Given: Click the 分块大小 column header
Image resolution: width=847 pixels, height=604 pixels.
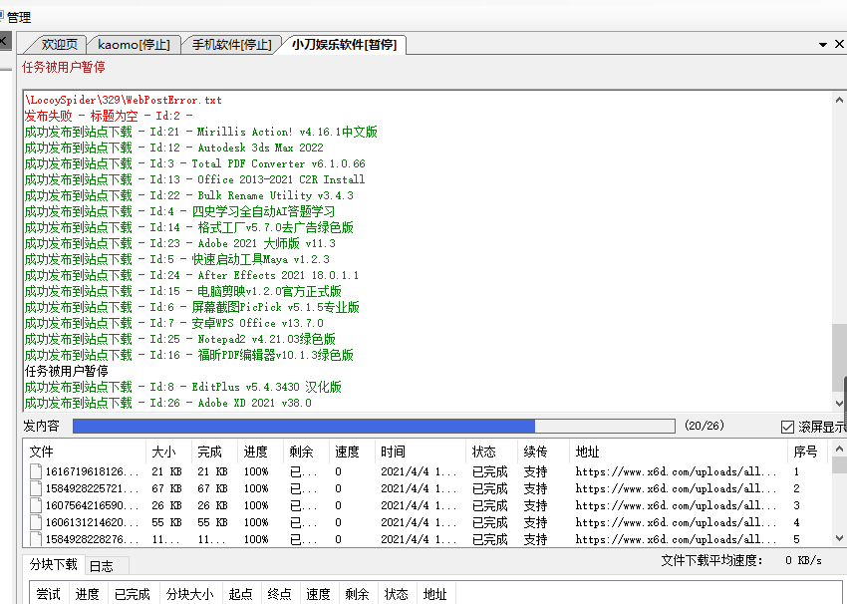Looking at the screenshot, I should point(190,594).
